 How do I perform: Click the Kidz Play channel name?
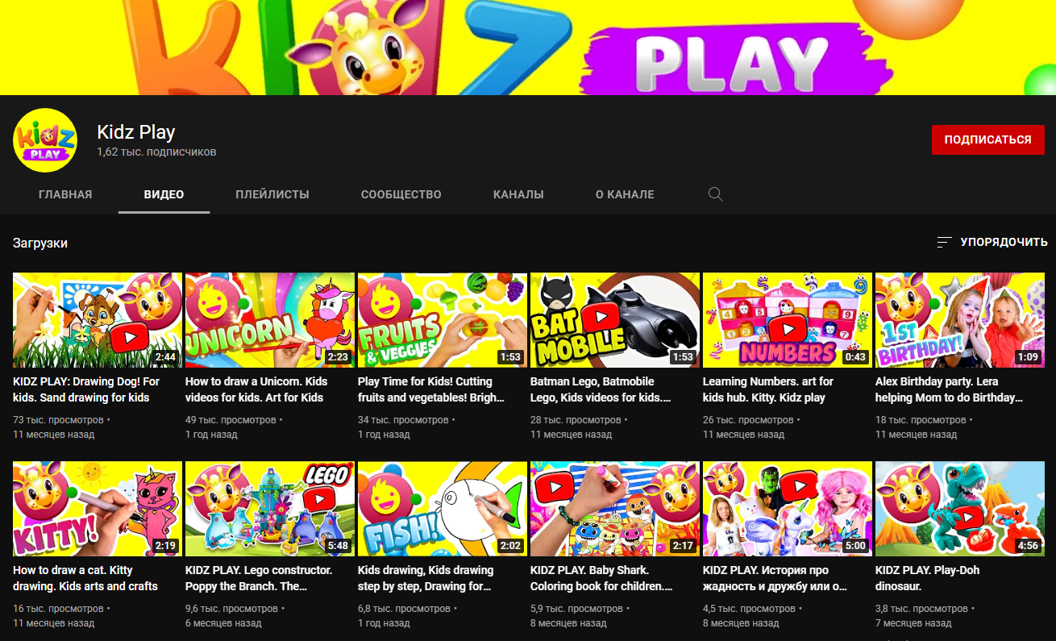click(136, 132)
